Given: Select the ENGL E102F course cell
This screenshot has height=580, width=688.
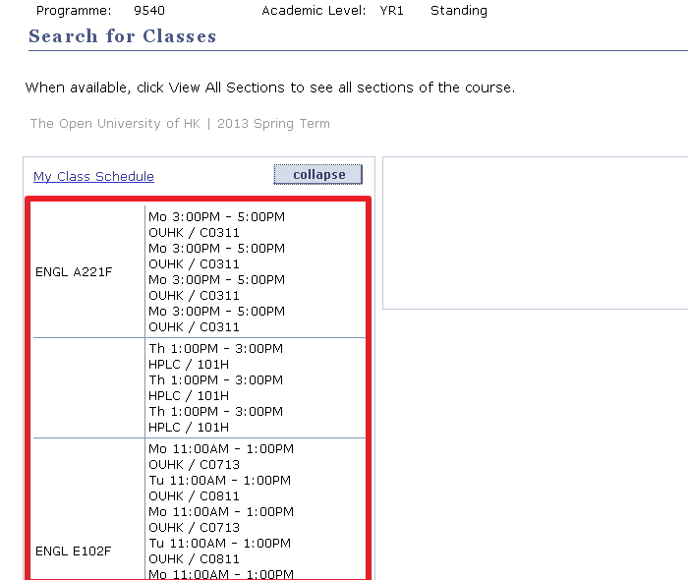Looking at the screenshot, I should coord(74,551).
